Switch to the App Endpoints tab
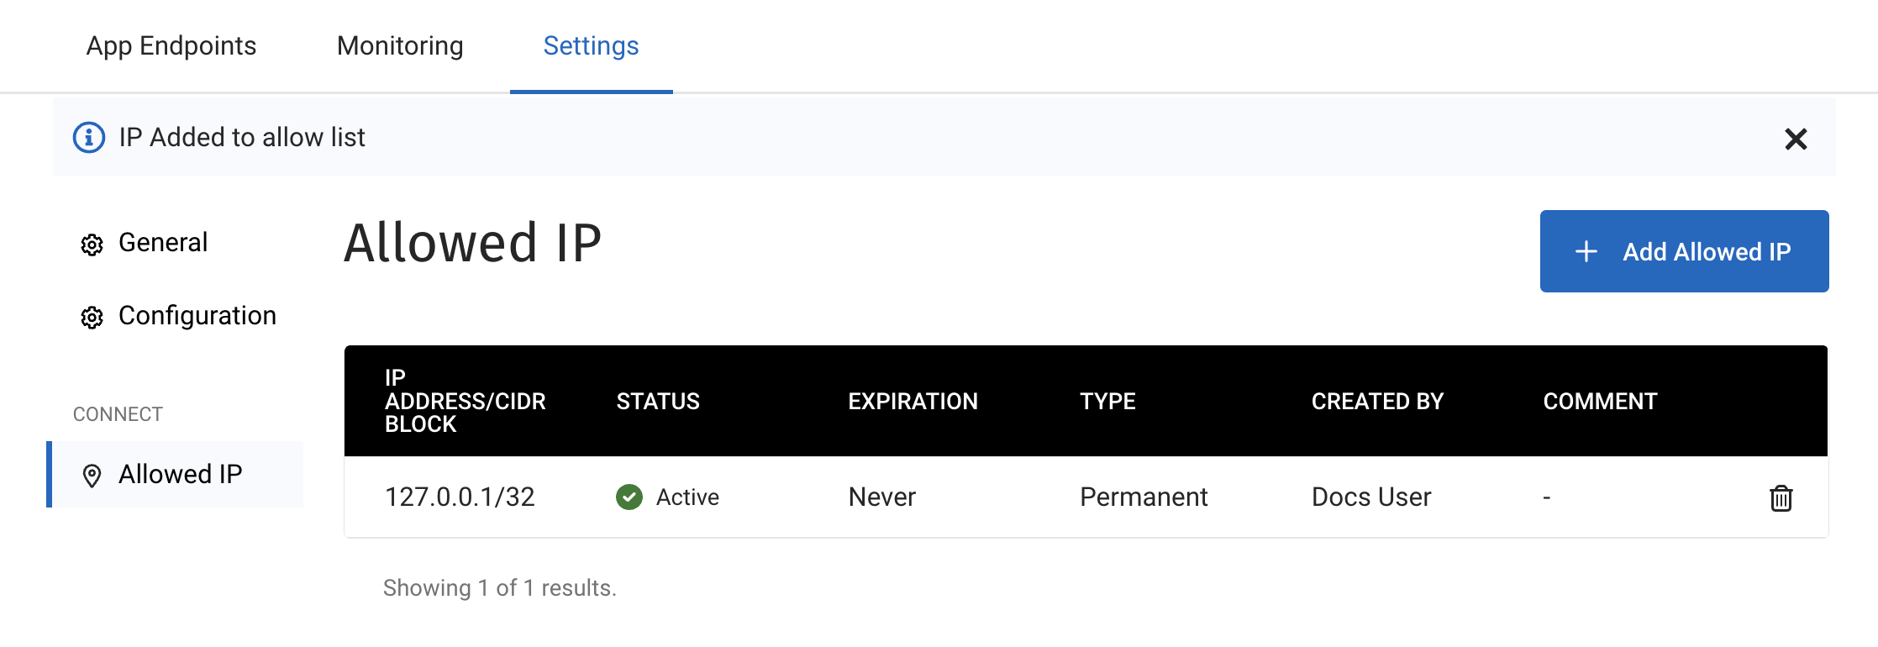This screenshot has width=1878, height=647. pos(171,45)
